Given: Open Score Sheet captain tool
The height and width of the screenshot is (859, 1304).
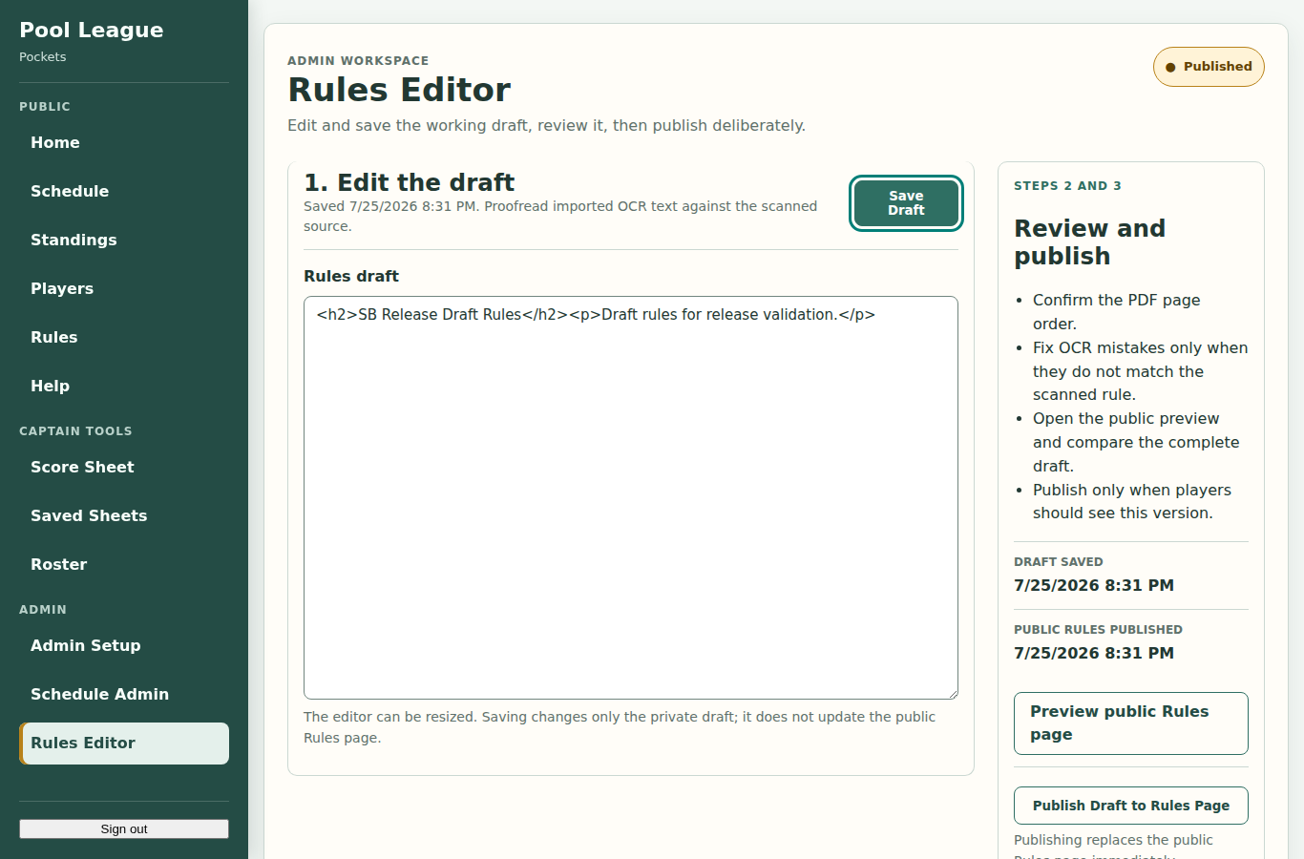Looking at the screenshot, I should point(124,467).
